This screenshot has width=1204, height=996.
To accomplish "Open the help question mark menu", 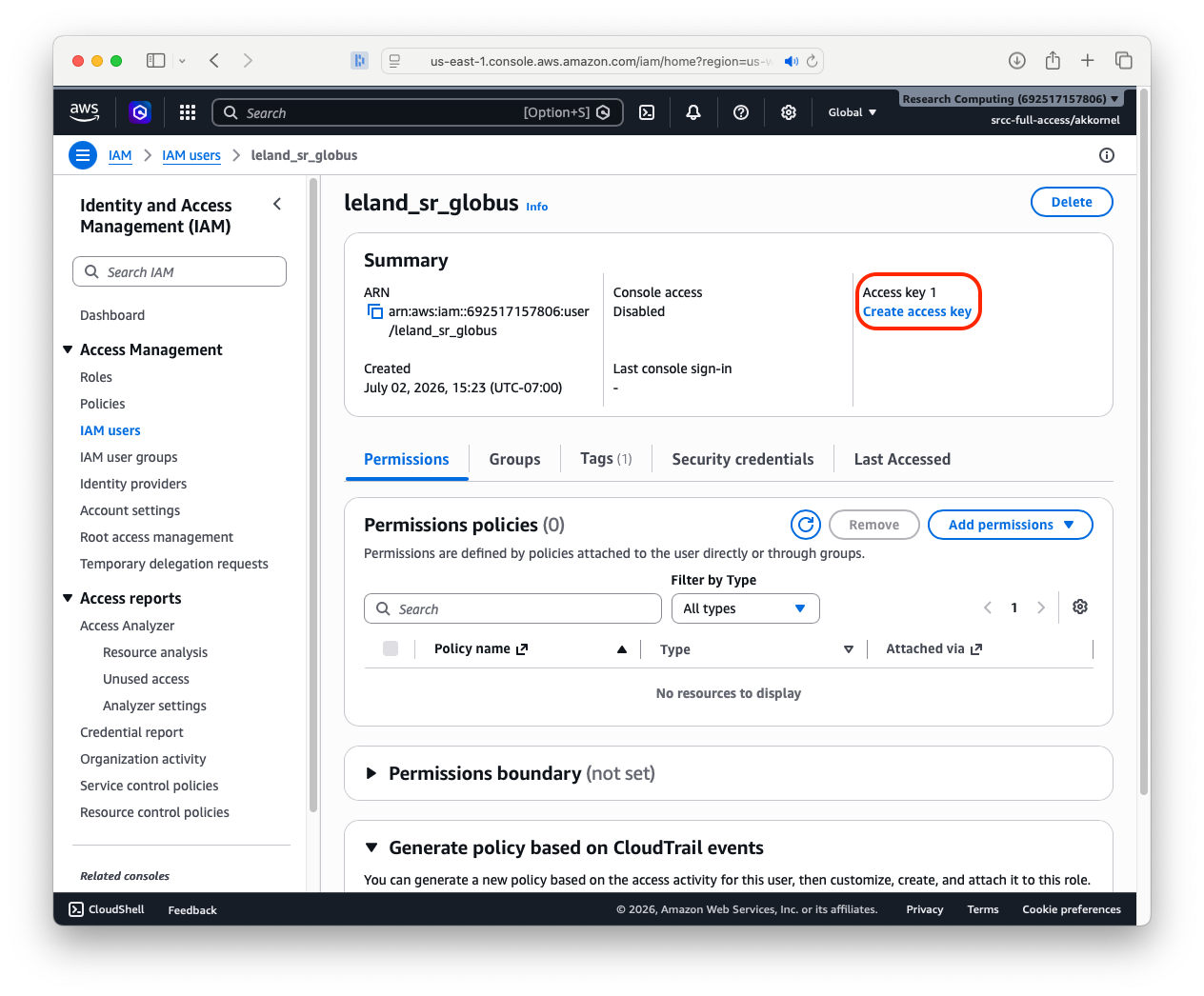I will (x=741, y=112).
